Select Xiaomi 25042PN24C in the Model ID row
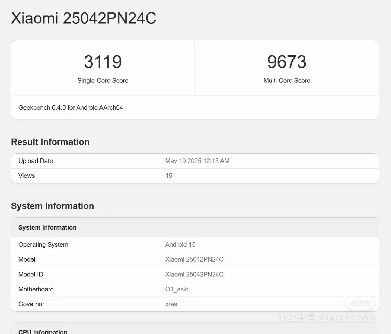The width and height of the screenshot is (391, 334). (194, 274)
